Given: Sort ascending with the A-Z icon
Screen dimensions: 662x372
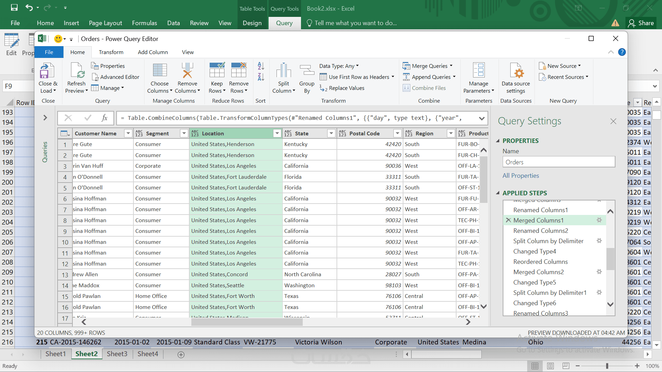Looking at the screenshot, I should click(x=261, y=66).
